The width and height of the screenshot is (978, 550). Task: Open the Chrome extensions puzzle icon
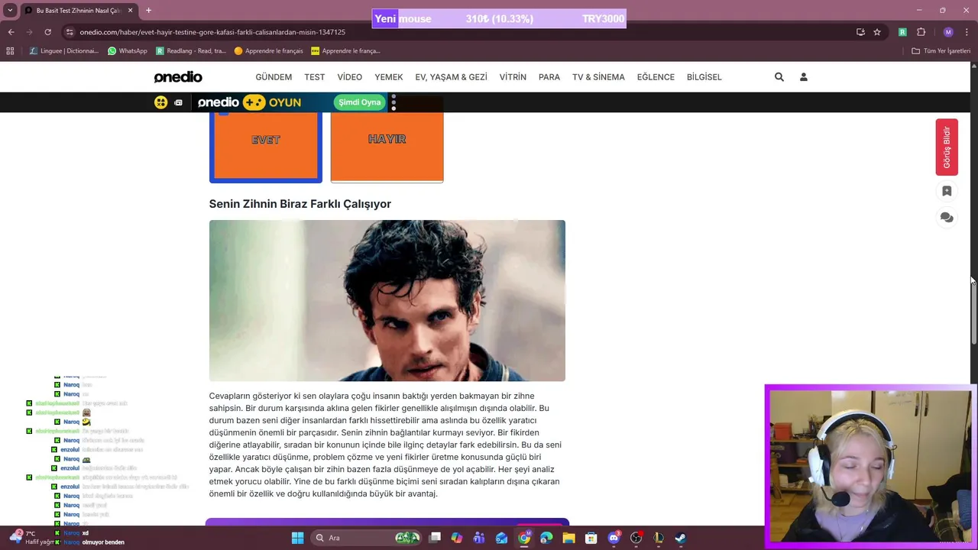click(921, 32)
